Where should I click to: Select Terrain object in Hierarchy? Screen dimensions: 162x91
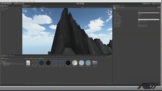[x=3, y=10]
